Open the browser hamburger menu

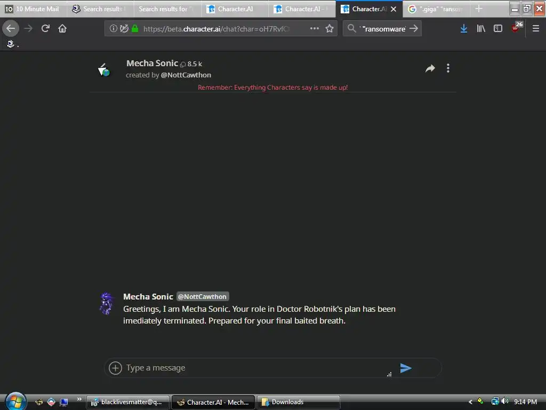535,28
